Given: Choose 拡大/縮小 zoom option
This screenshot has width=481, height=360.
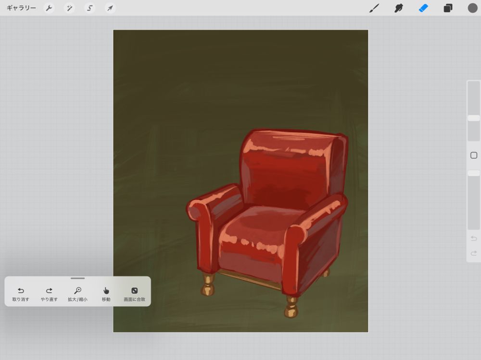Looking at the screenshot, I should tap(77, 294).
